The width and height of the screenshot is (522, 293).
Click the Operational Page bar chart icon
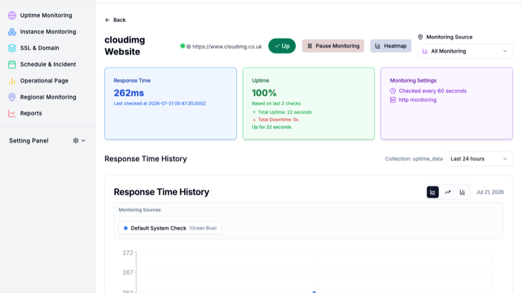pos(12,81)
